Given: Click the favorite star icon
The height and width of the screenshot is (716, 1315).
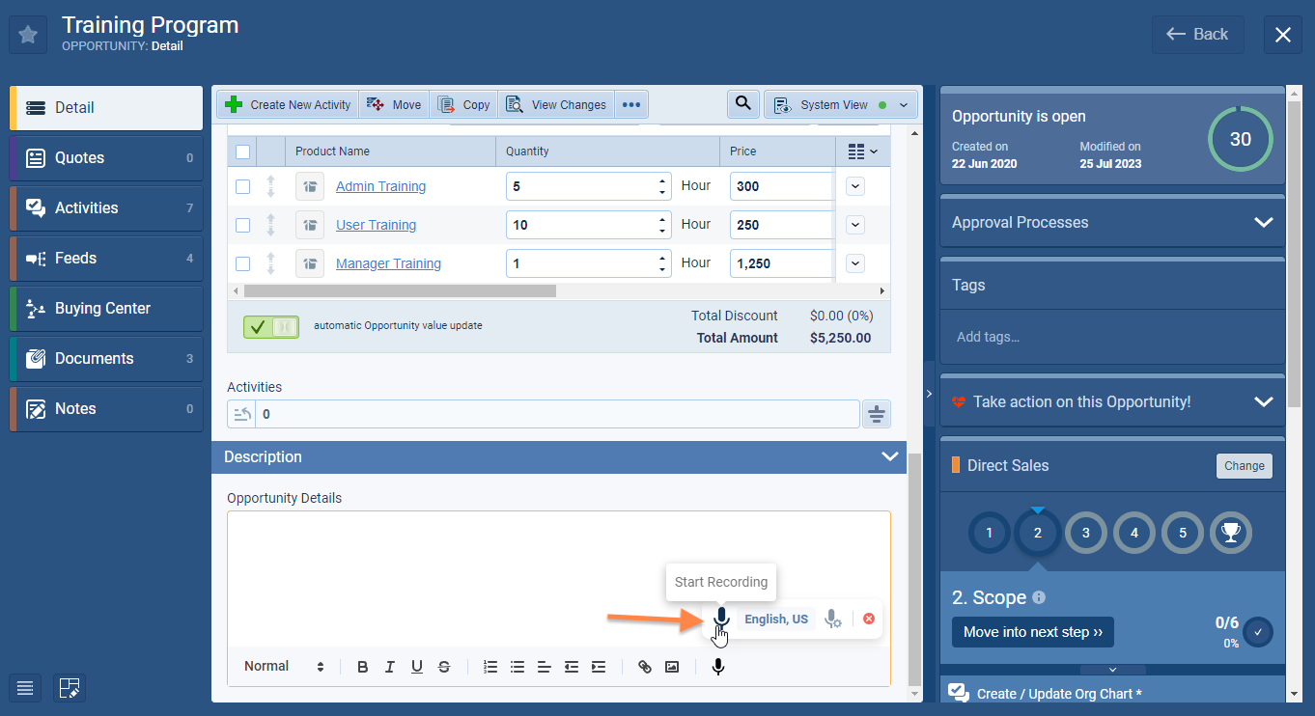Looking at the screenshot, I should [28, 35].
